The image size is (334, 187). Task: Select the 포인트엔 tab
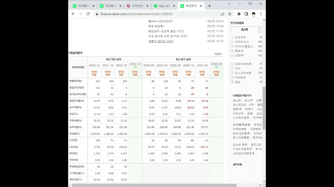(x=191, y=6)
